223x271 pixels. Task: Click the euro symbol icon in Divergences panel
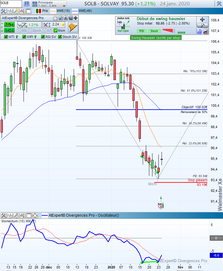(66, 18)
